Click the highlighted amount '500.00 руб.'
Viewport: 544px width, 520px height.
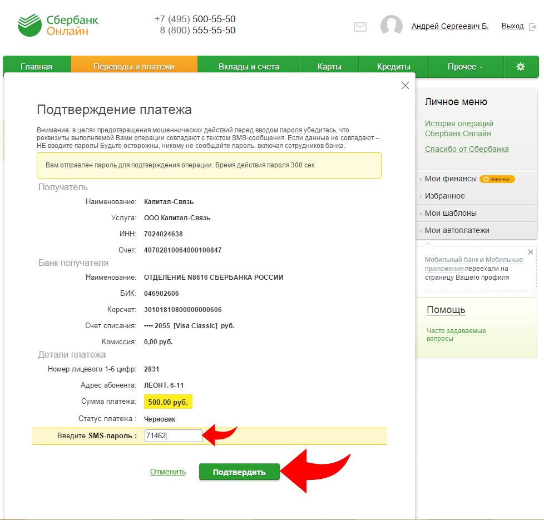click(168, 402)
